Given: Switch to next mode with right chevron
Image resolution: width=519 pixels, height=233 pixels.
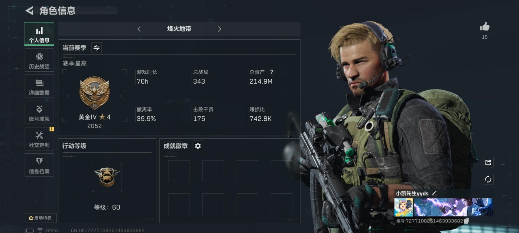Looking at the screenshot, I should [x=219, y=29].
